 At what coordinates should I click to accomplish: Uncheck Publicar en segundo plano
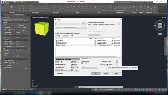pos(101,64)
